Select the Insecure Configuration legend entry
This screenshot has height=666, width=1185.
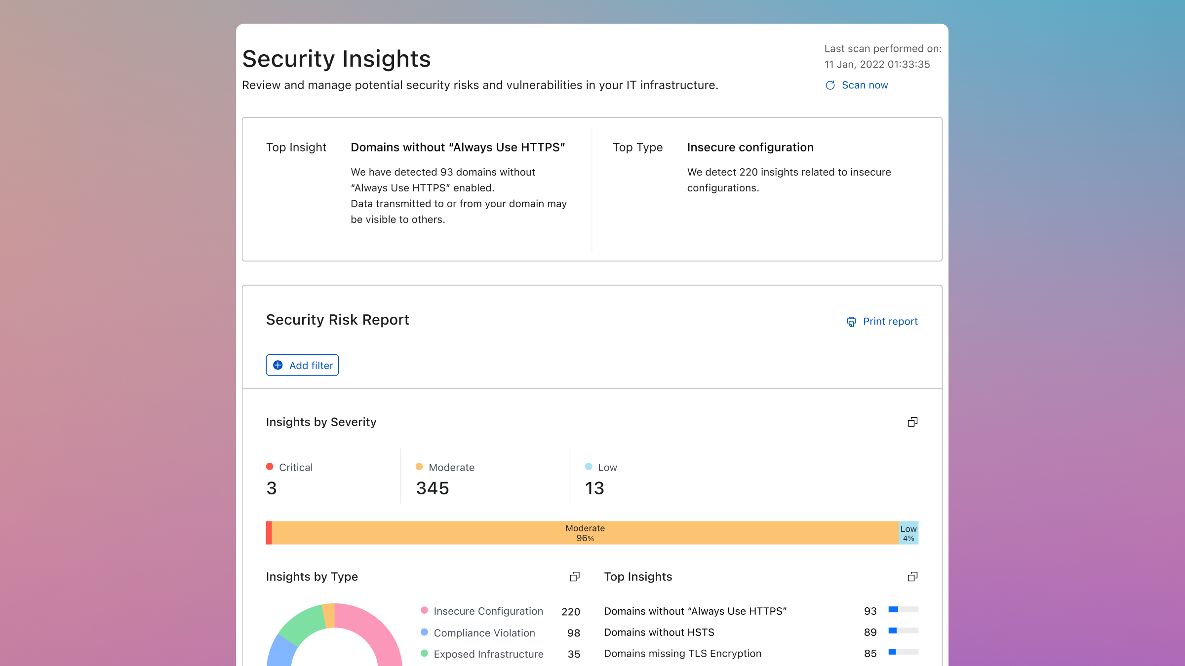click(x=488, y=611)
